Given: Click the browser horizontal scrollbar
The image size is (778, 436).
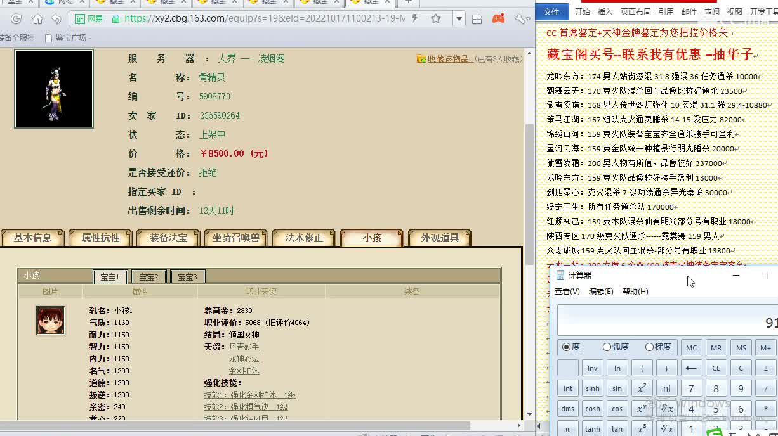Looking at the screenshot, I should click(x=235, y=426).
